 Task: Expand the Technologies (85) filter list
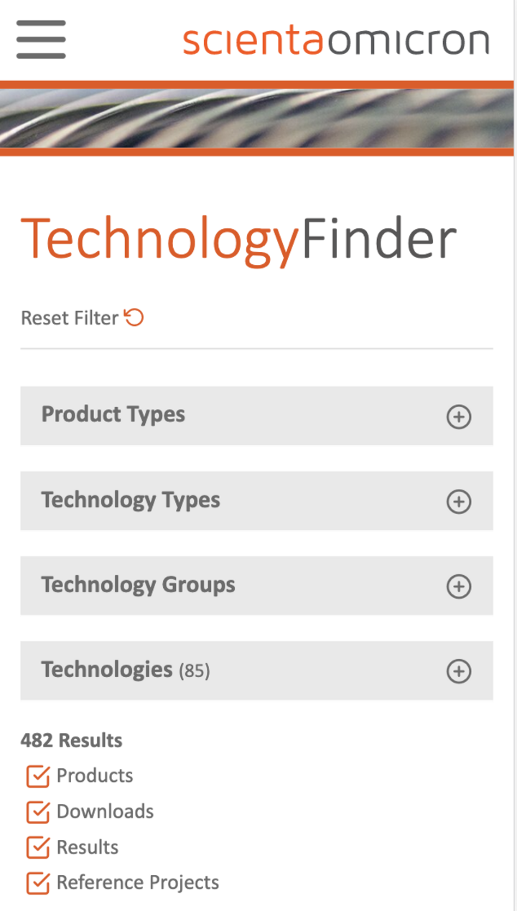coord(126,670)
